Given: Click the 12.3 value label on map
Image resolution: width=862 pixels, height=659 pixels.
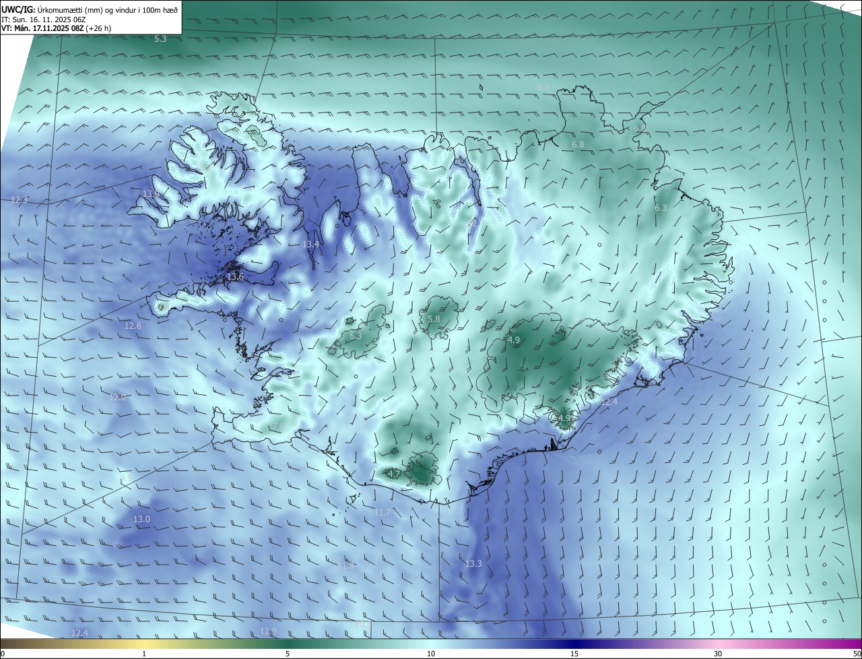Looking at the screenshot, I should (19, 200).
